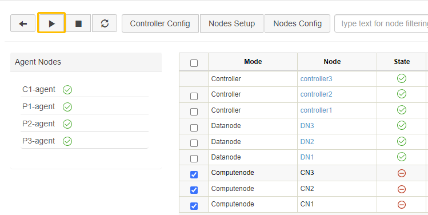Uncheck the CN2 computenode checkbox

click(x=194, y=190)
